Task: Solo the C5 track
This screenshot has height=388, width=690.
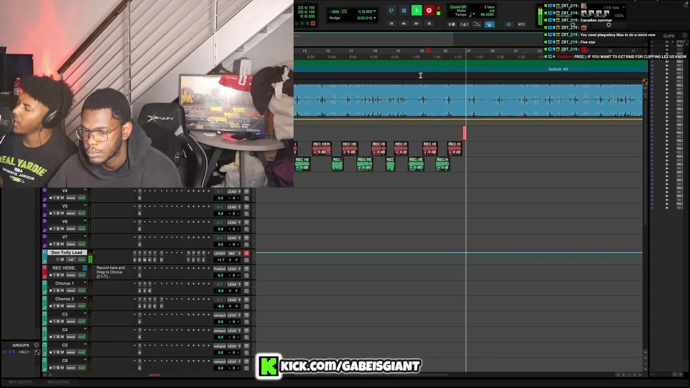Action: [57, 352]
